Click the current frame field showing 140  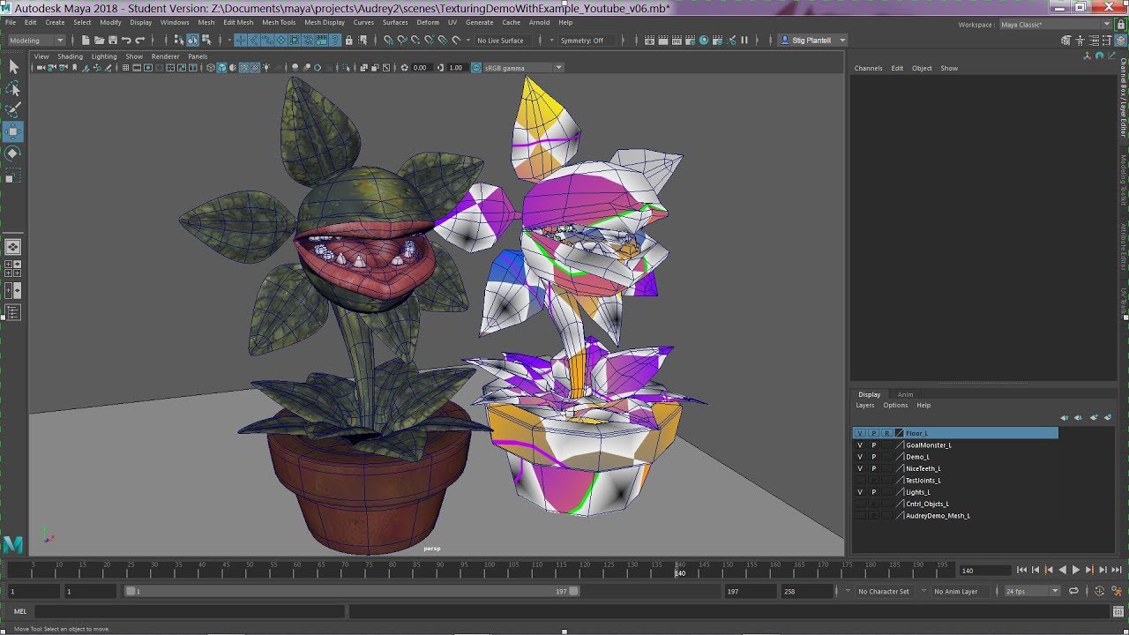[983, 571]
